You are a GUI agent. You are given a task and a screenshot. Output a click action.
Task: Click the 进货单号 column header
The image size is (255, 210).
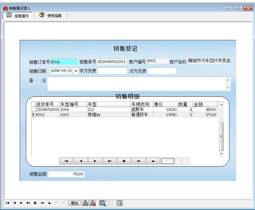click(47, 104)
